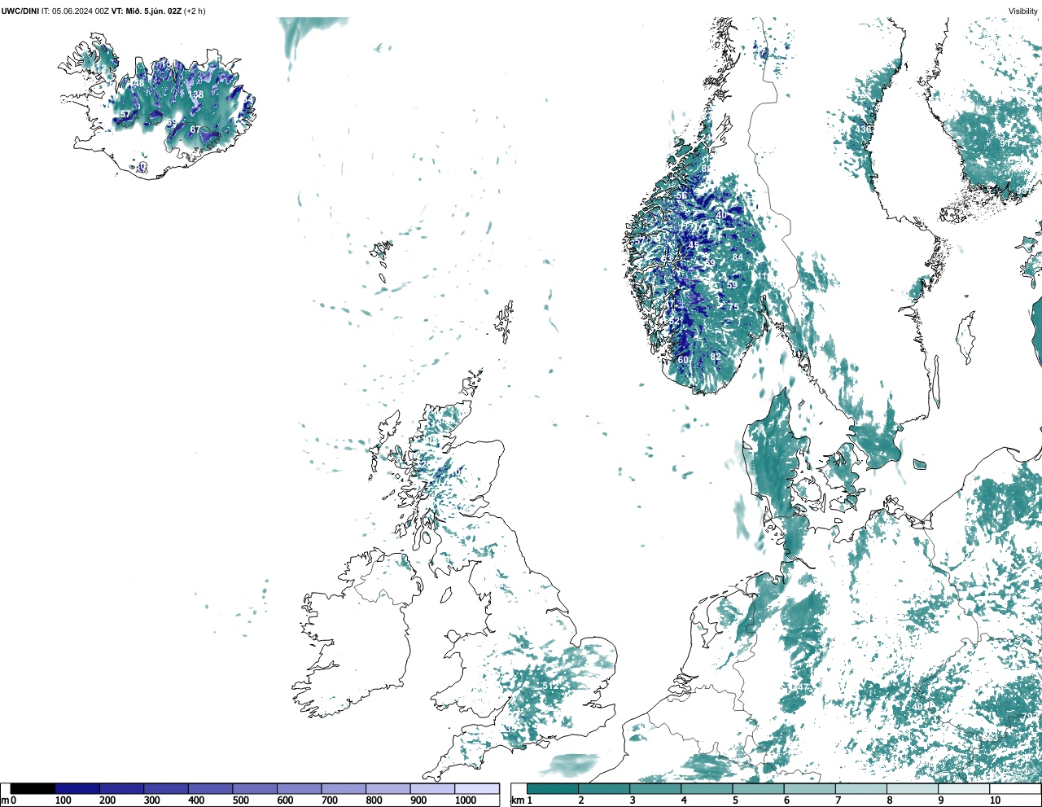This screenshot has width=1042, height=807.
Task: Click the '(+2 h)' forecast offset text
Action: click(195, 11)
